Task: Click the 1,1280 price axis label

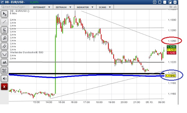Action: [172, 30]
